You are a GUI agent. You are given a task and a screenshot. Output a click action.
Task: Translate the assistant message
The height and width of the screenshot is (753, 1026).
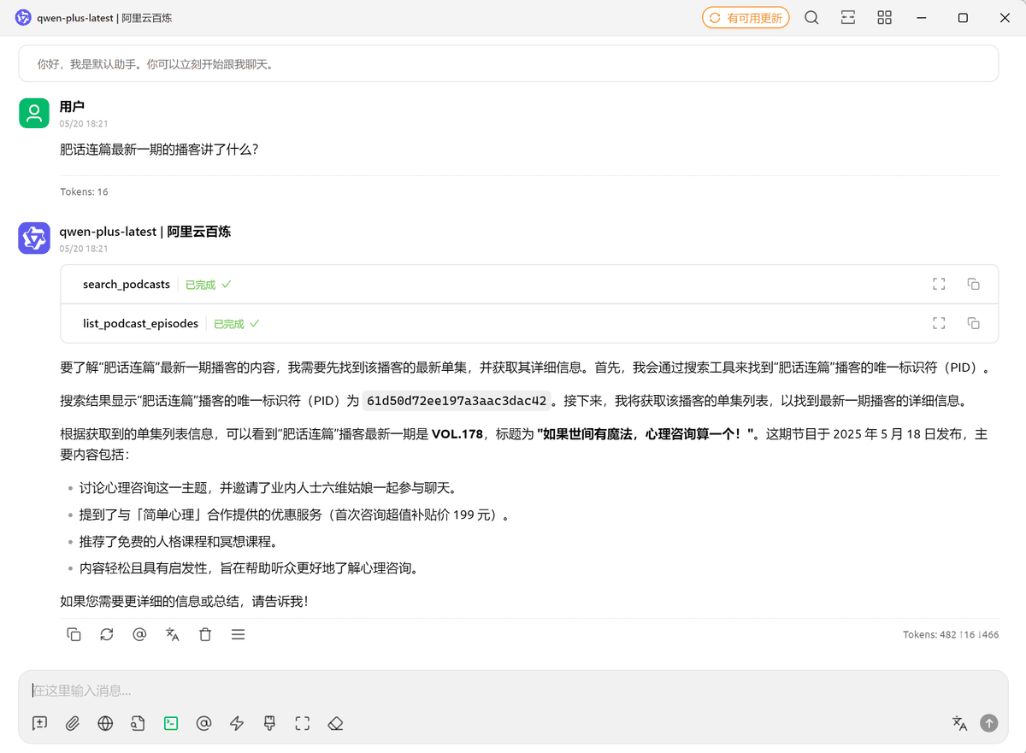173,634
